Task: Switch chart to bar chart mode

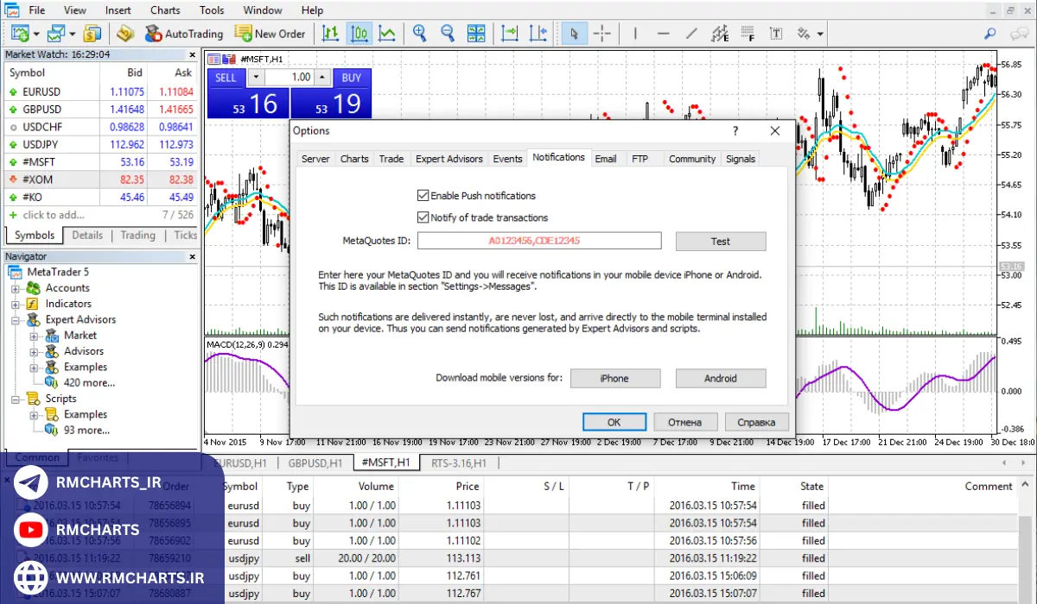Action: tap(330, 34)
